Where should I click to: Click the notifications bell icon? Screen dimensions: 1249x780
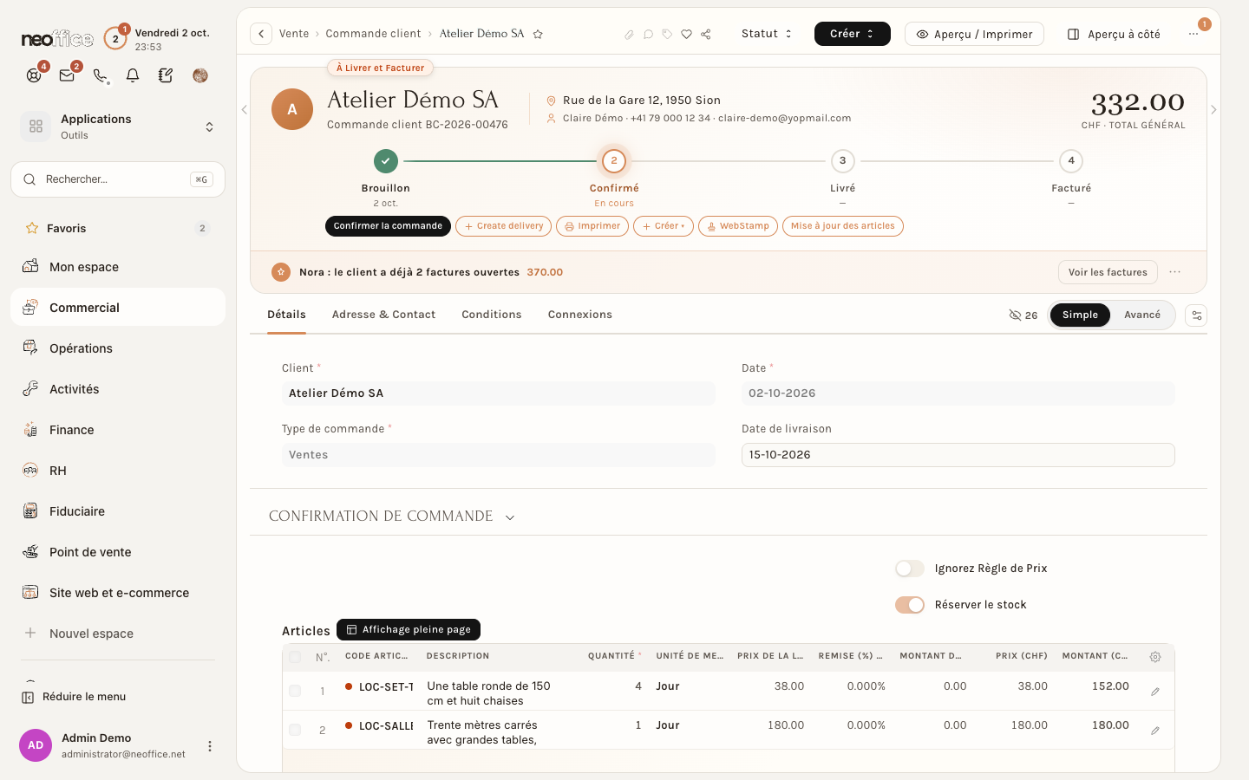tap(133, 75)
